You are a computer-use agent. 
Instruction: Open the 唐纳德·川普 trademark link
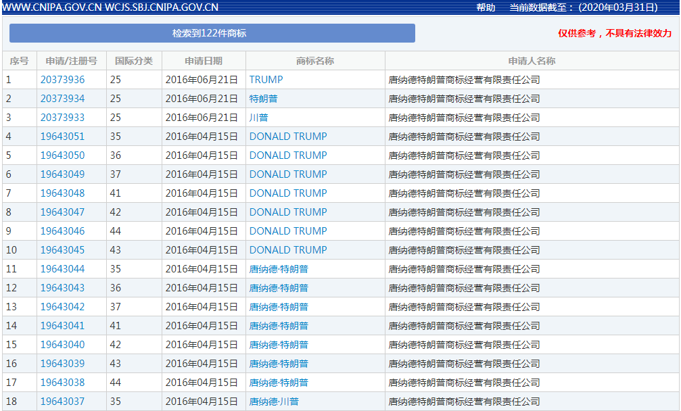273,402
